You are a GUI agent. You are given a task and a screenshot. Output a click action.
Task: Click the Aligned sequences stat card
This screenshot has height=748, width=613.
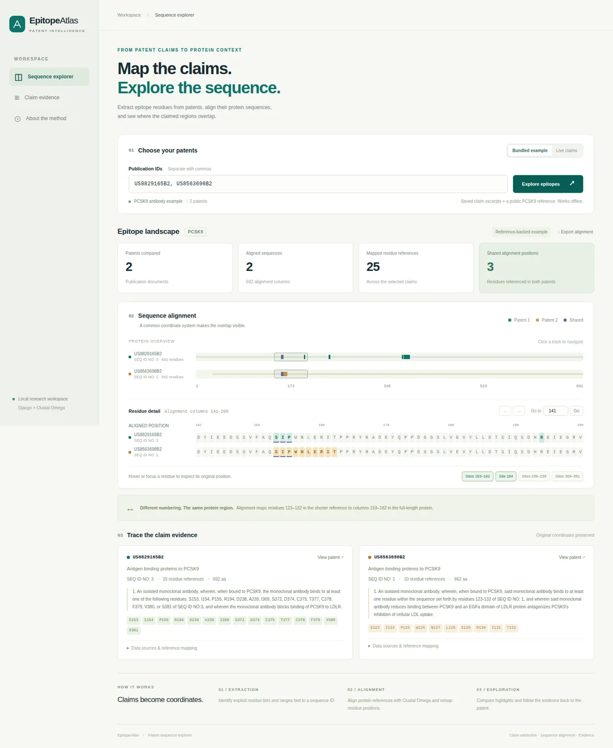[295, 268]
